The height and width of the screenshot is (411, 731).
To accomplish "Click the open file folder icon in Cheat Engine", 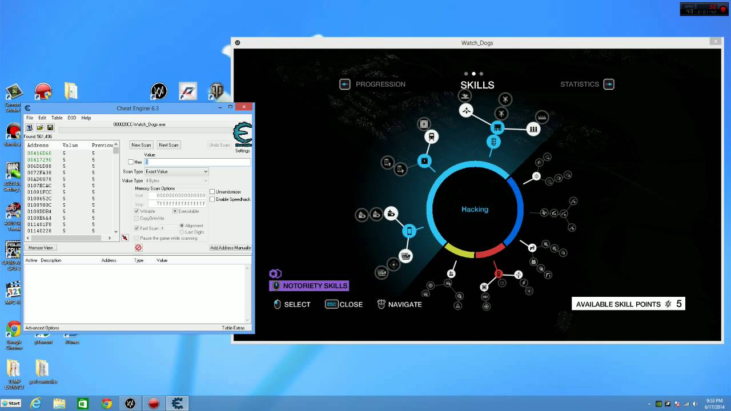I will [x=40, y=128].
